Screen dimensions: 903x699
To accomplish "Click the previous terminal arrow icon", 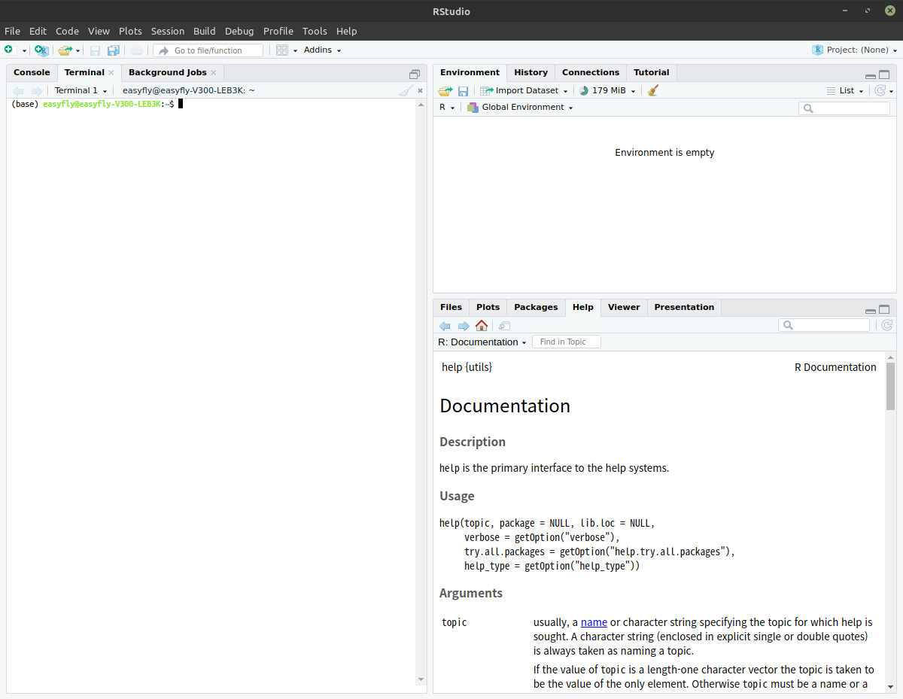I will (x=18, y=91).
